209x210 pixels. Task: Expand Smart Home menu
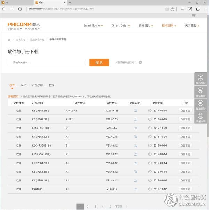93,25
